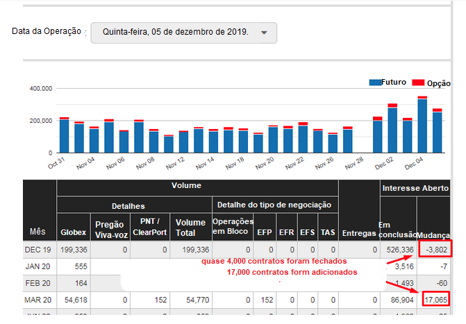Click the MAR 20 EFP value 152

pos(267,300)
